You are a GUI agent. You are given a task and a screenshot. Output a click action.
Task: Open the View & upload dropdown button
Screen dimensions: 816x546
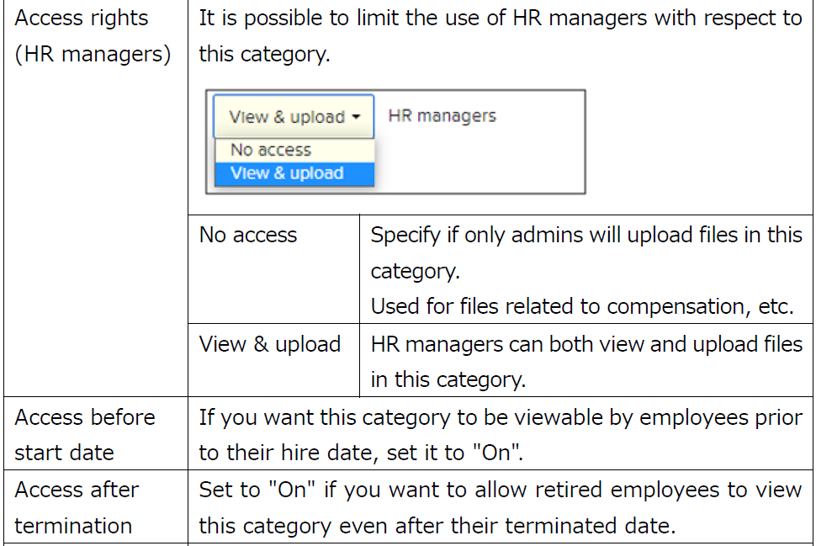[287, 117]
